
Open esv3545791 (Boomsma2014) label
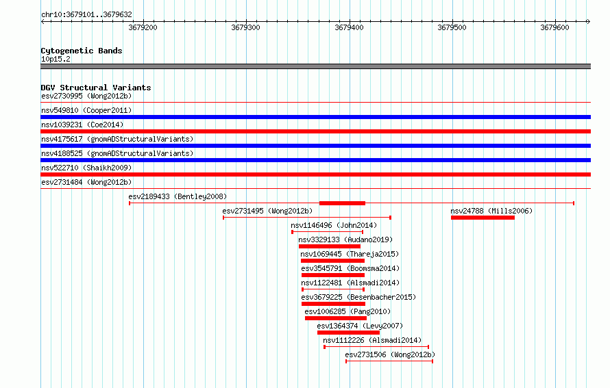350,268
